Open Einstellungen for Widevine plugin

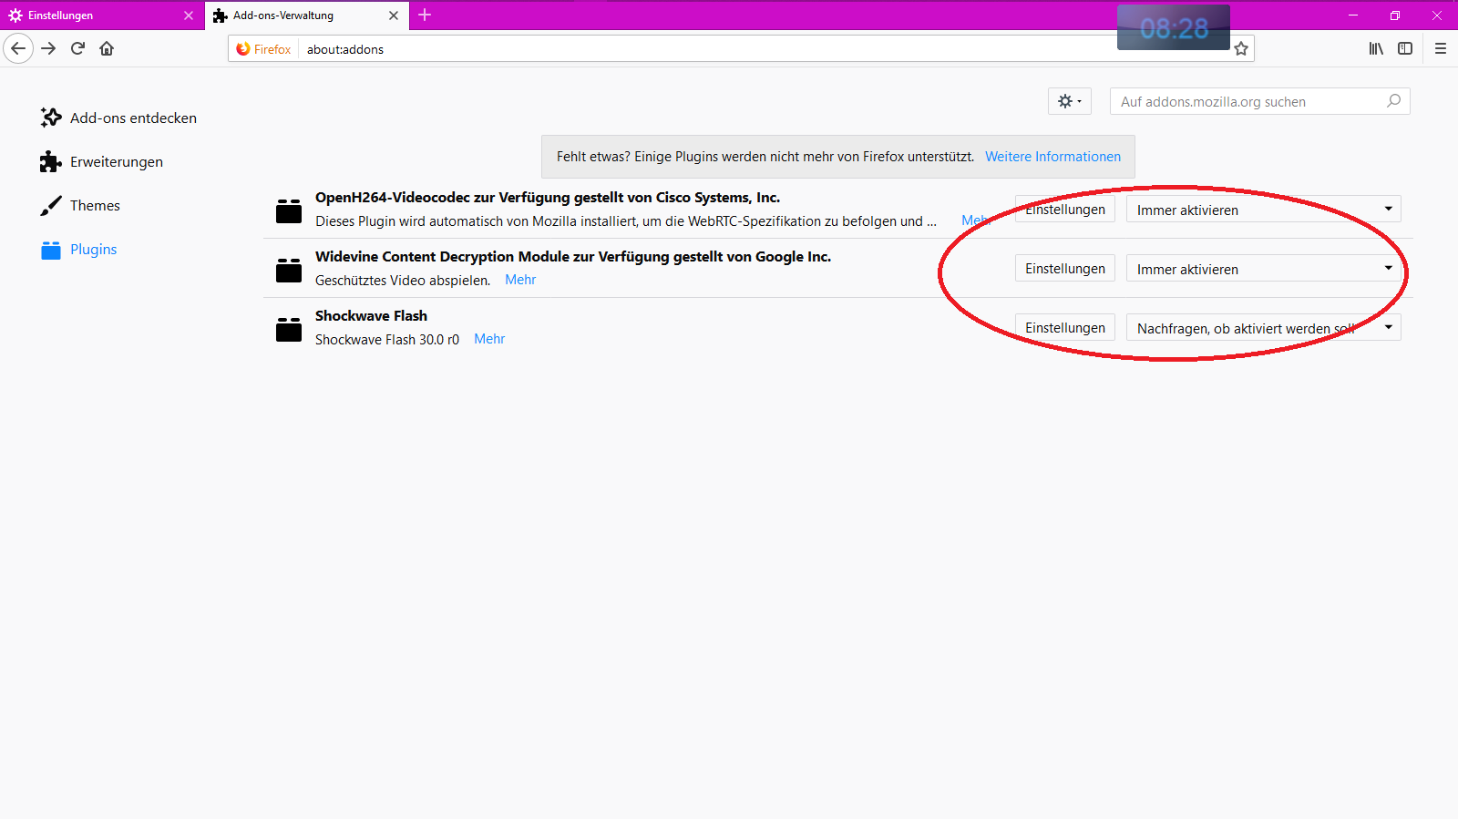pos(1065,269)
